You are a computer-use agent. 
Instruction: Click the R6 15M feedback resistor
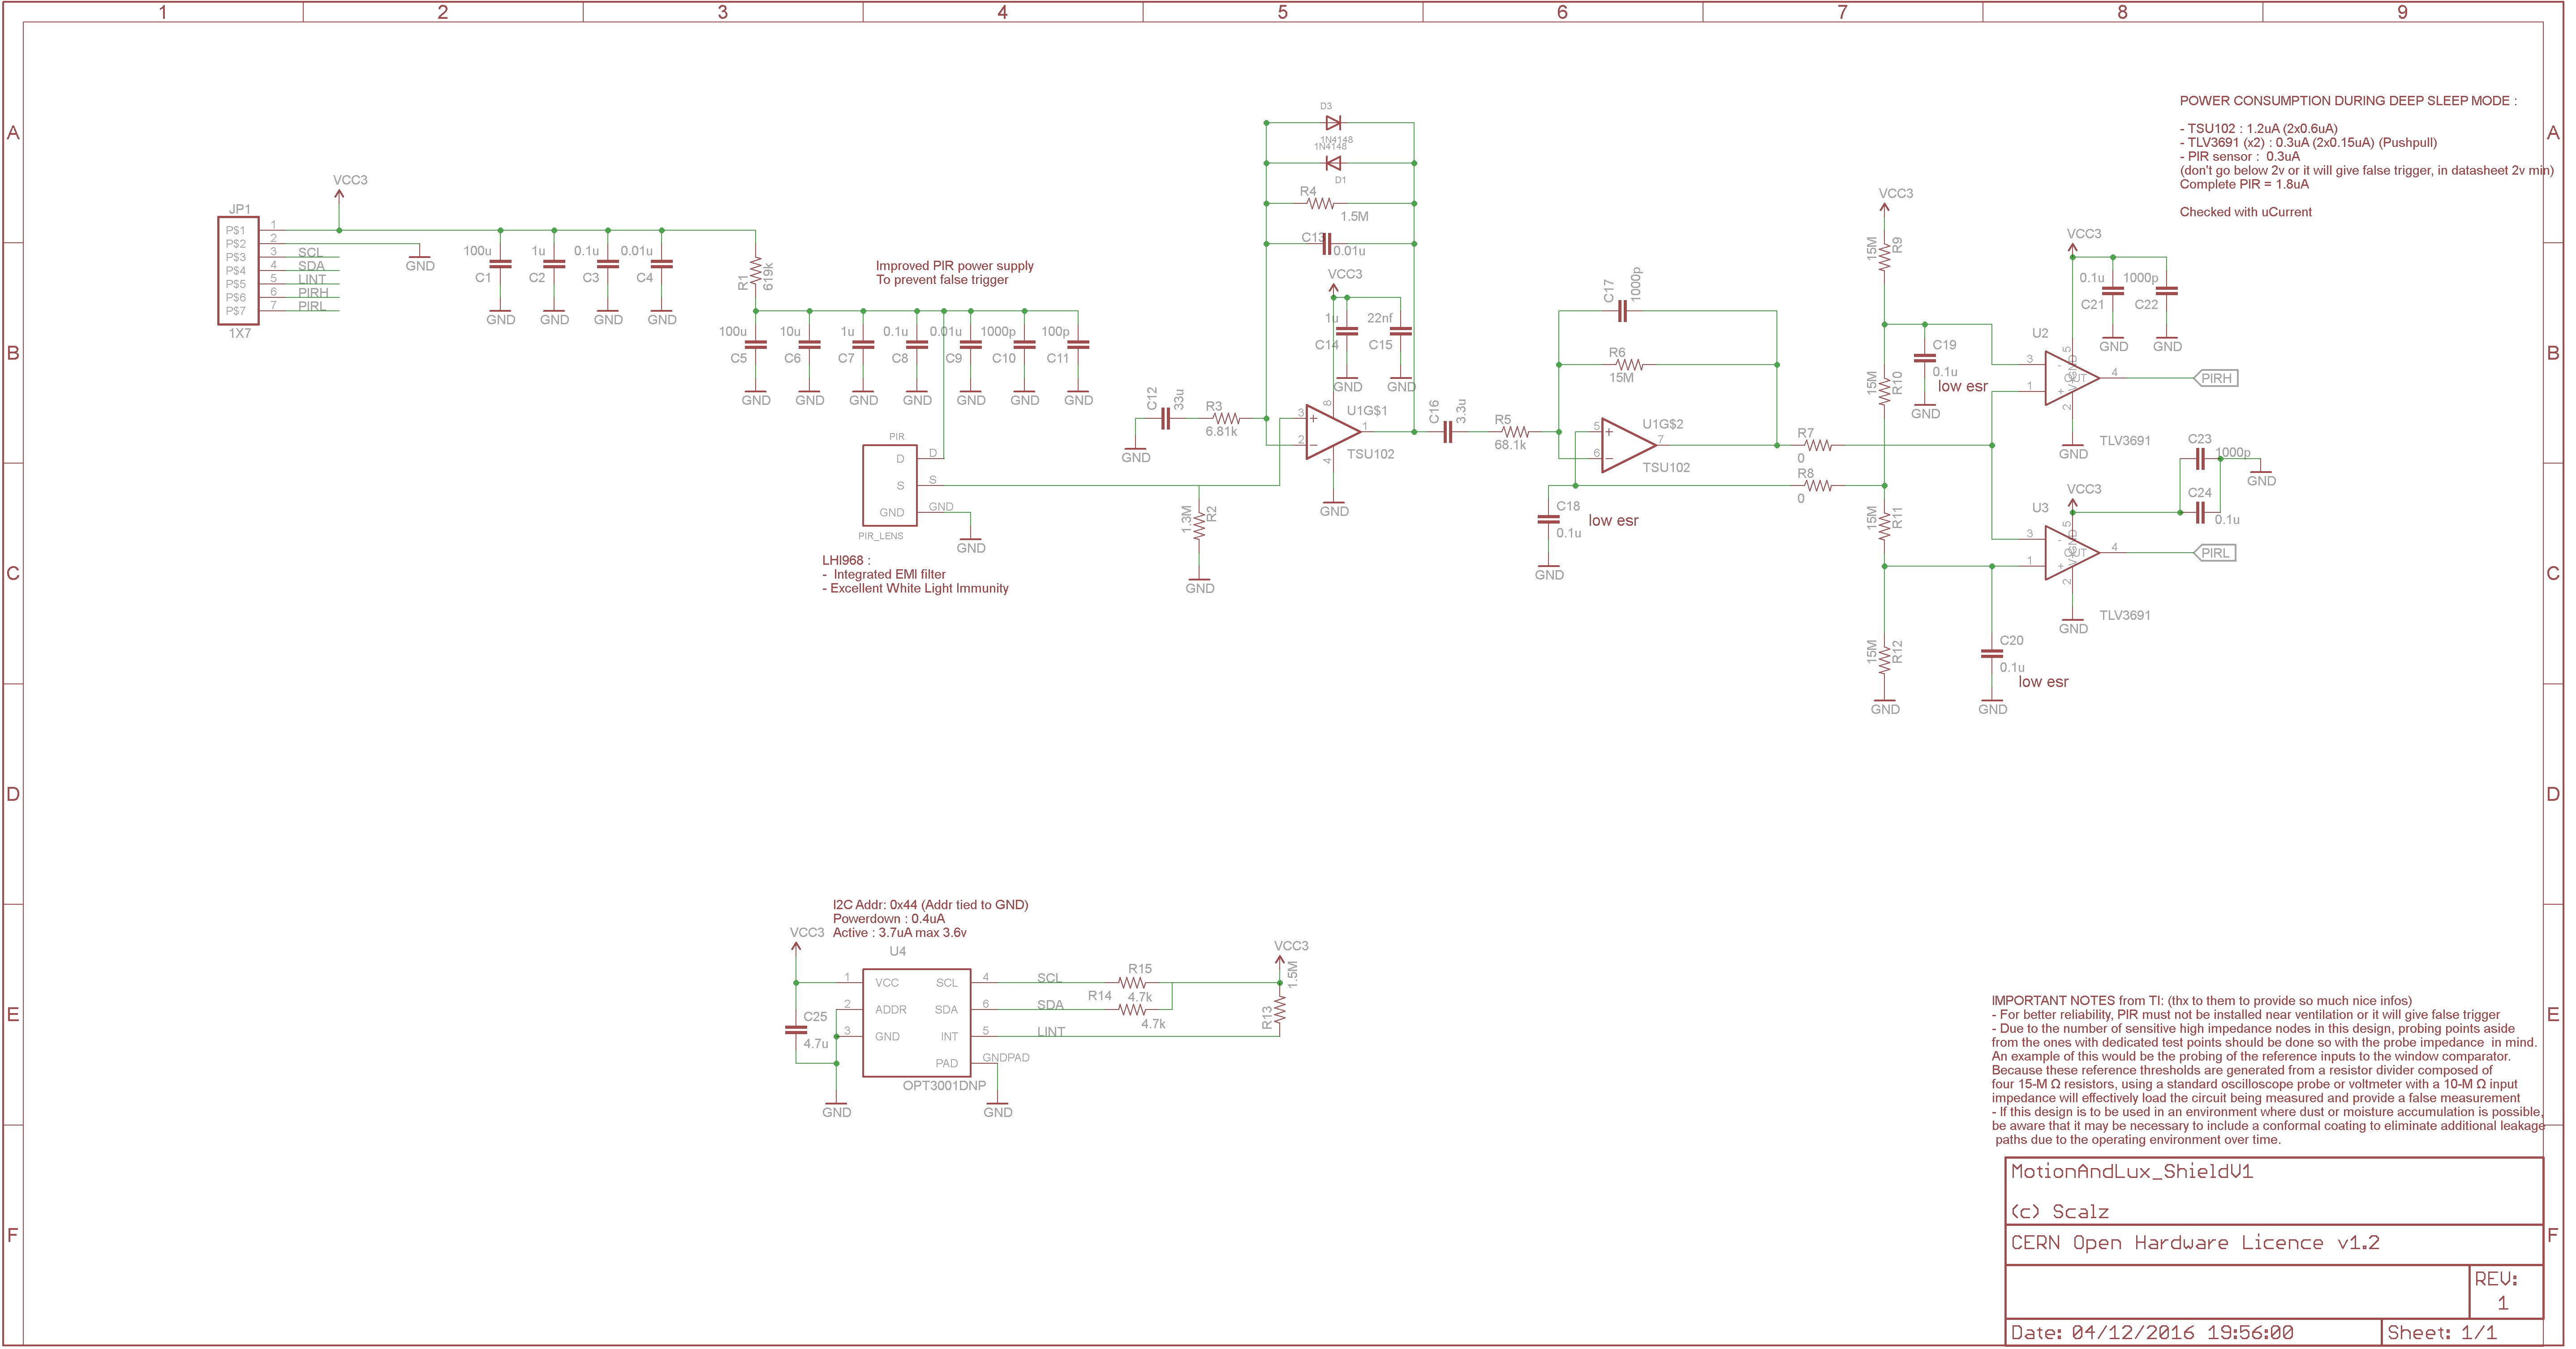coord(1629,365)
